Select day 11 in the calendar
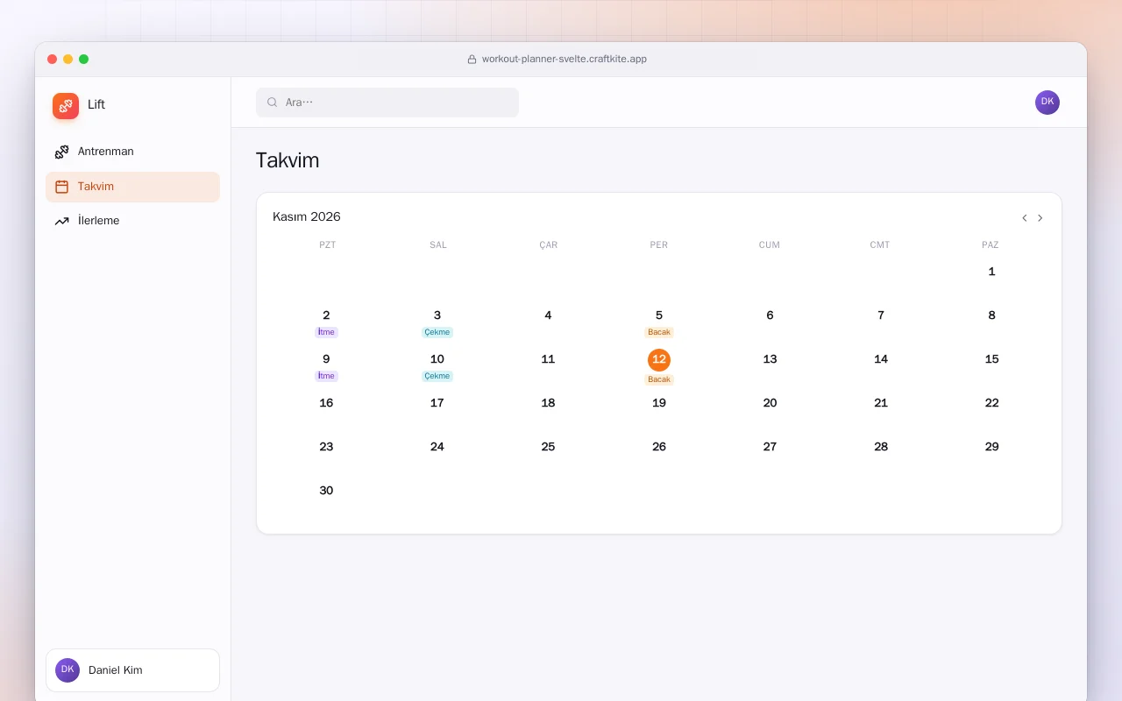This screenshot has width=1122, height=701. coord(548,359)
